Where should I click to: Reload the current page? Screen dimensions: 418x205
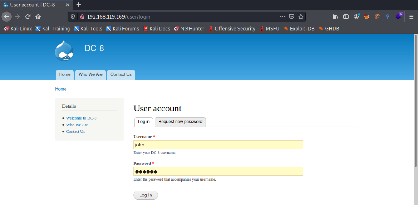28,17
